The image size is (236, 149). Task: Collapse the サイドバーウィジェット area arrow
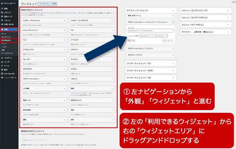point(173,11)
